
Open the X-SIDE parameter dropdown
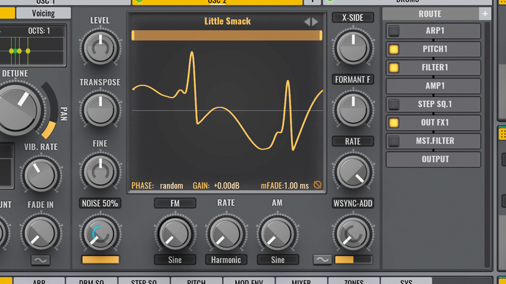click(x=353, y=18)
